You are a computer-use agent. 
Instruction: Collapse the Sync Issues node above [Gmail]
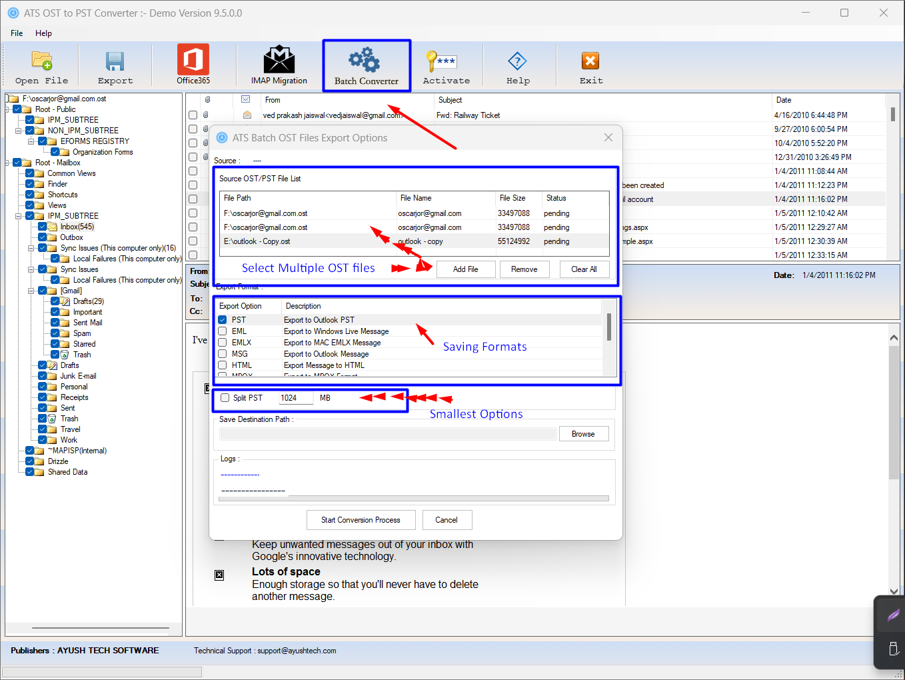[x=31, y=269]
